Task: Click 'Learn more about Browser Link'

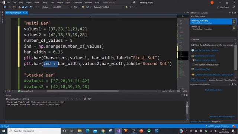Action: point(222,117)
